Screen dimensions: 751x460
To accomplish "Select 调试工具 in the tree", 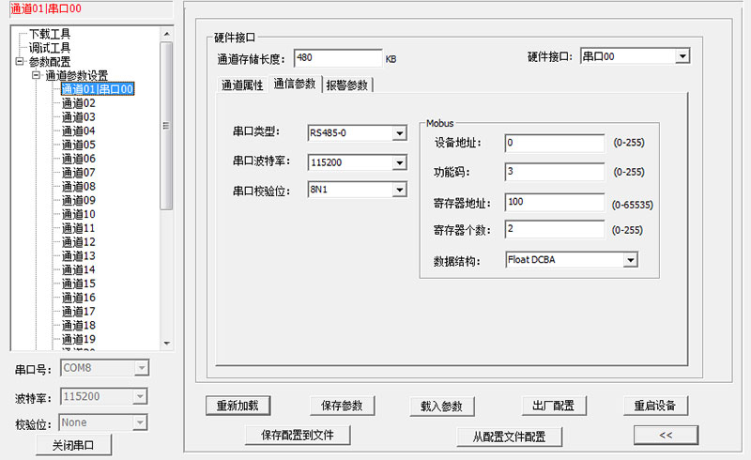I will pyautogui.click(x=50, y=48).
